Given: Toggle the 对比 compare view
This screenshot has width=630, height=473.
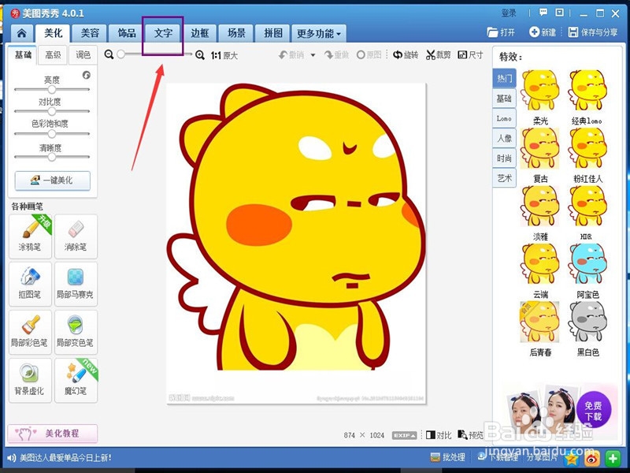Looking at the screenshot, I should tap(439, 435).
